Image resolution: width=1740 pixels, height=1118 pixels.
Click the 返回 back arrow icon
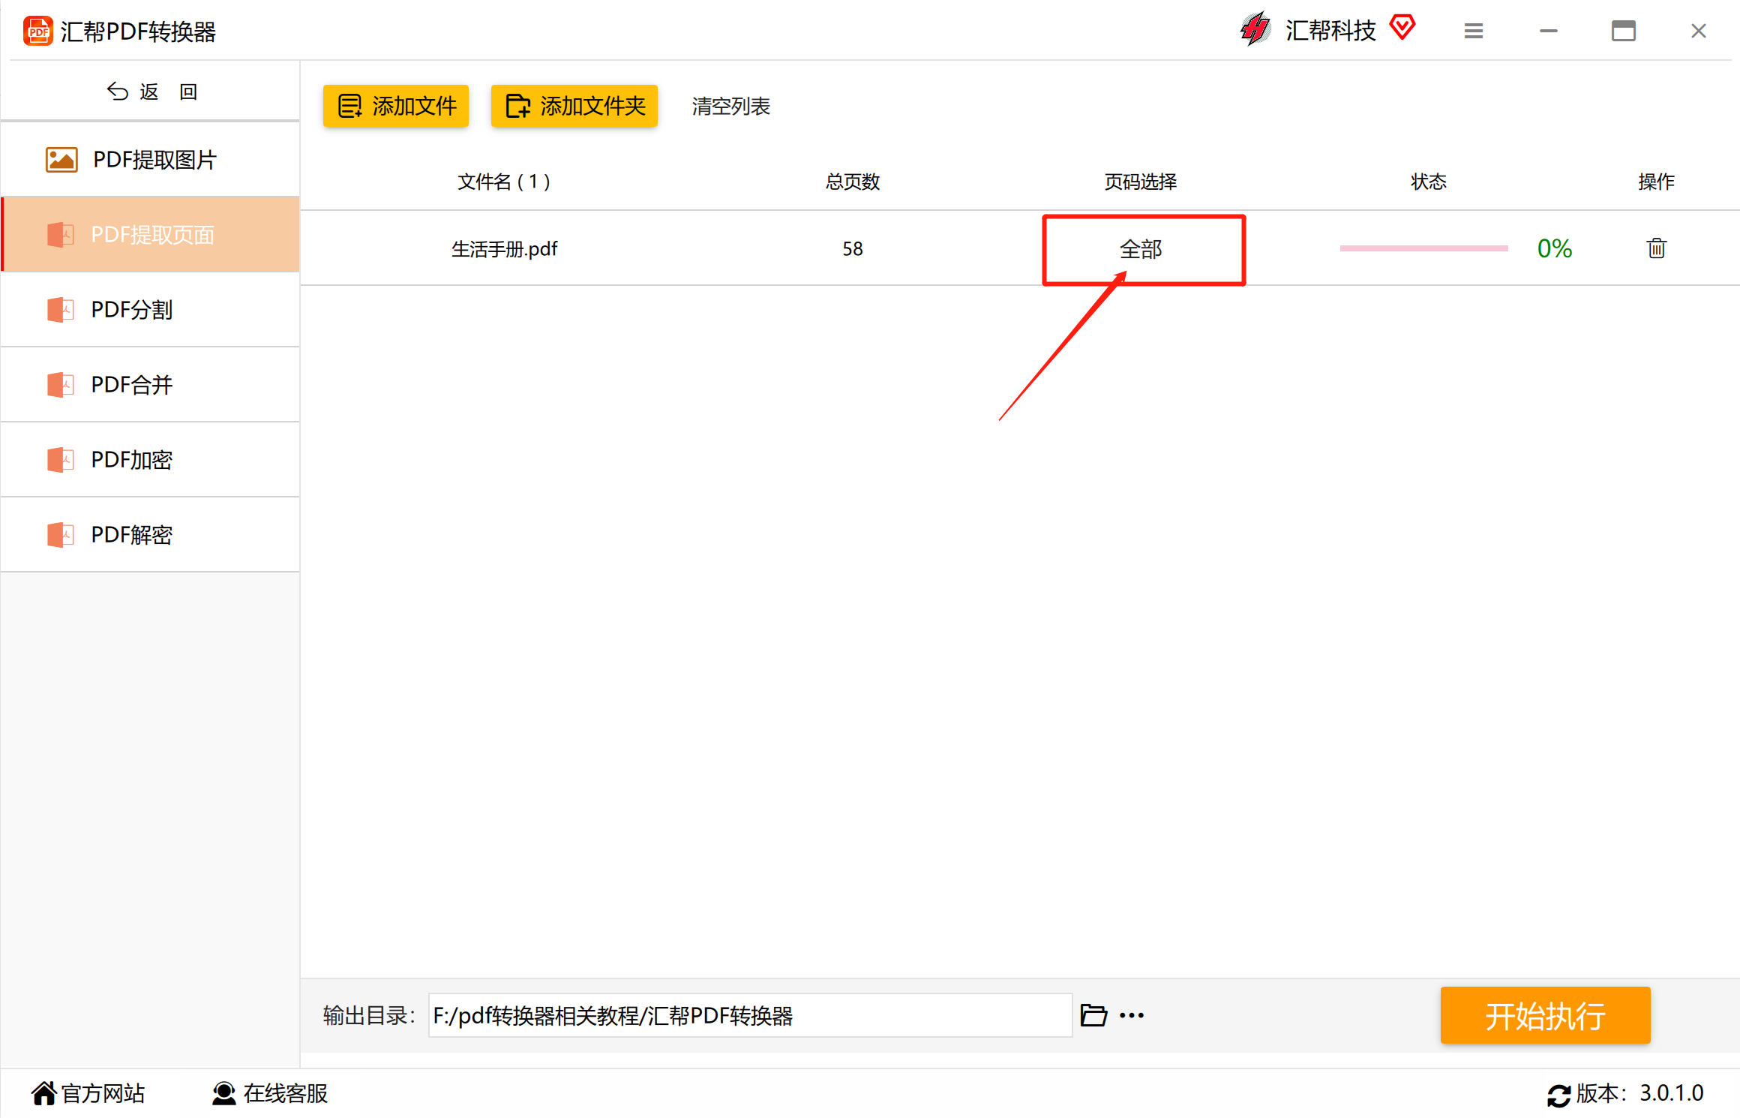point(117,91)
